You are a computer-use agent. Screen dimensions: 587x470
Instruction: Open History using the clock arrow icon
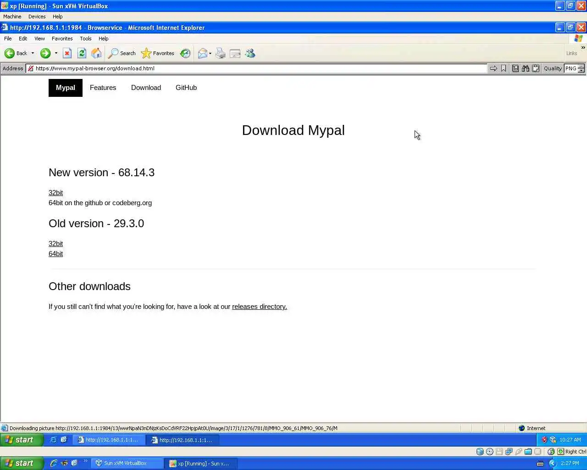point(185,53)
